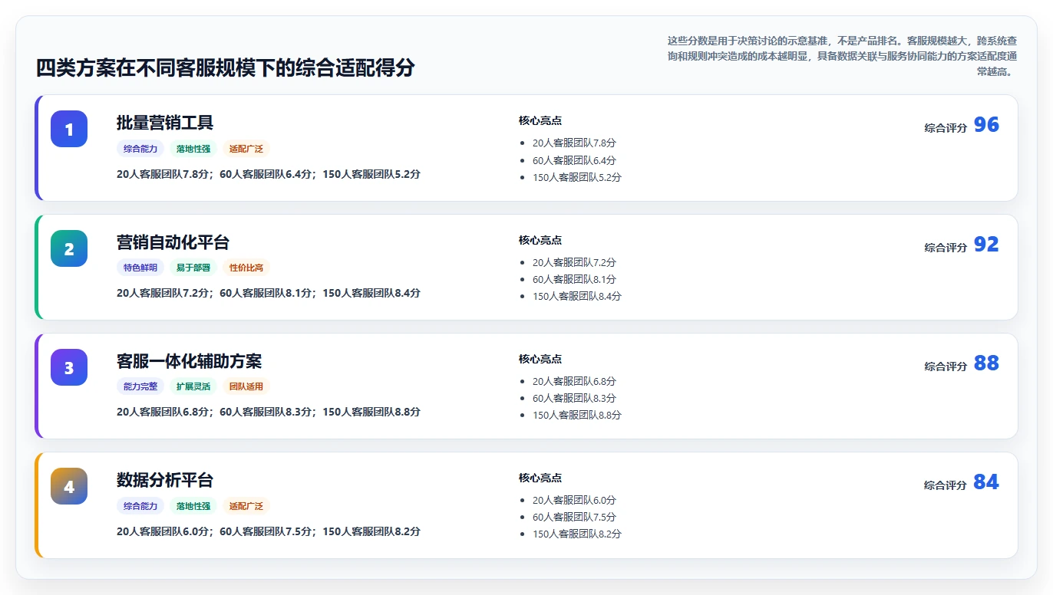Click 核心亮点 heading in 批量营销工具 card
This screenshot has height=595, width=1053.
point(540,120)
